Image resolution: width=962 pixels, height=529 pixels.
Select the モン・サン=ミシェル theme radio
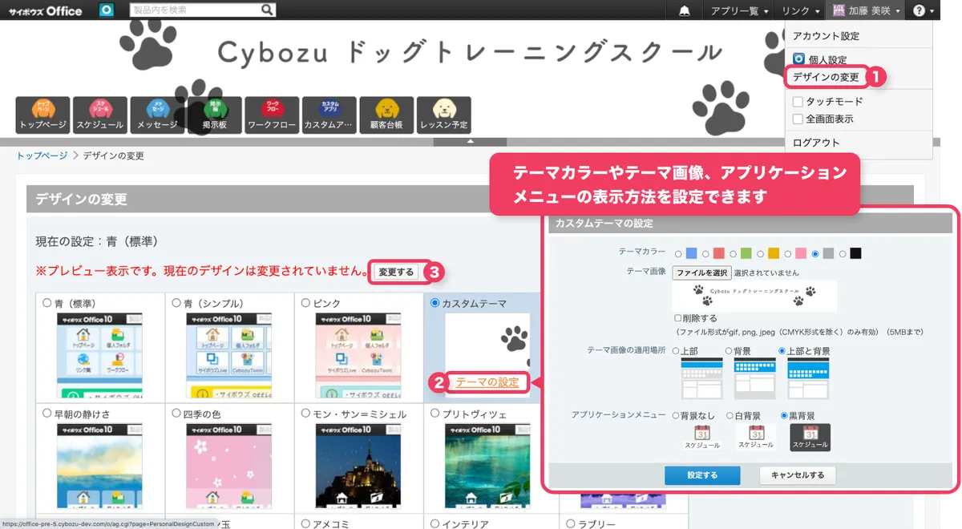pyautogui.click(x=305, y=414)
